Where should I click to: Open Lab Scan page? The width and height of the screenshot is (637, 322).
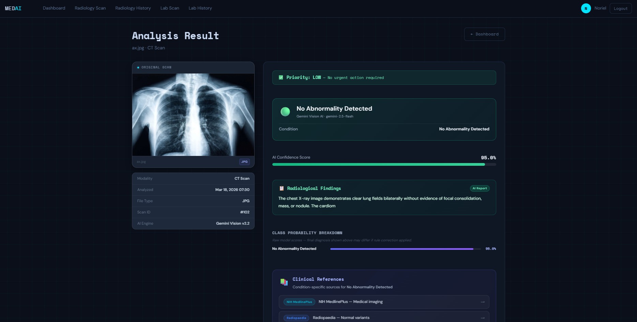[x=170, y=8]
